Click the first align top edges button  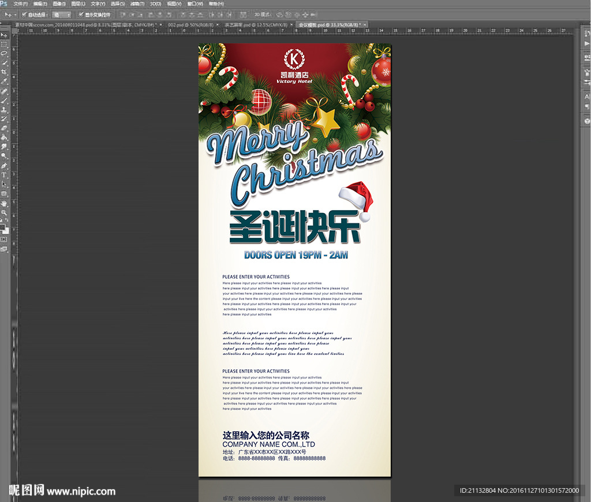(x=122, y=14)
